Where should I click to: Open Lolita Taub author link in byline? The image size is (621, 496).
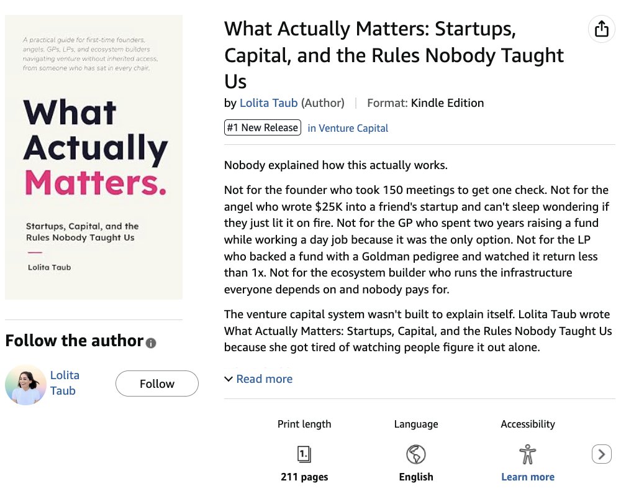tap(268, 103)
